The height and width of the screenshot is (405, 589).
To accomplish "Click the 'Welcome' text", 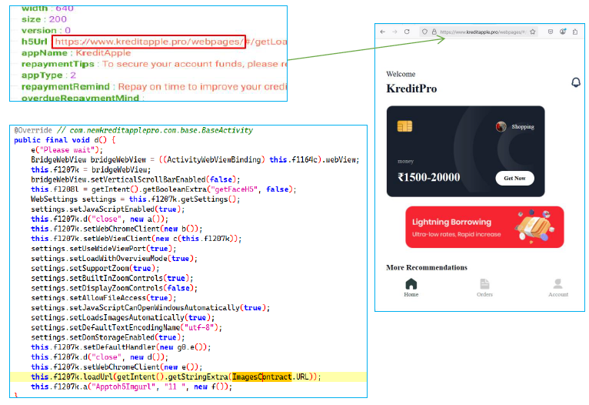I will tap(401, 74).
